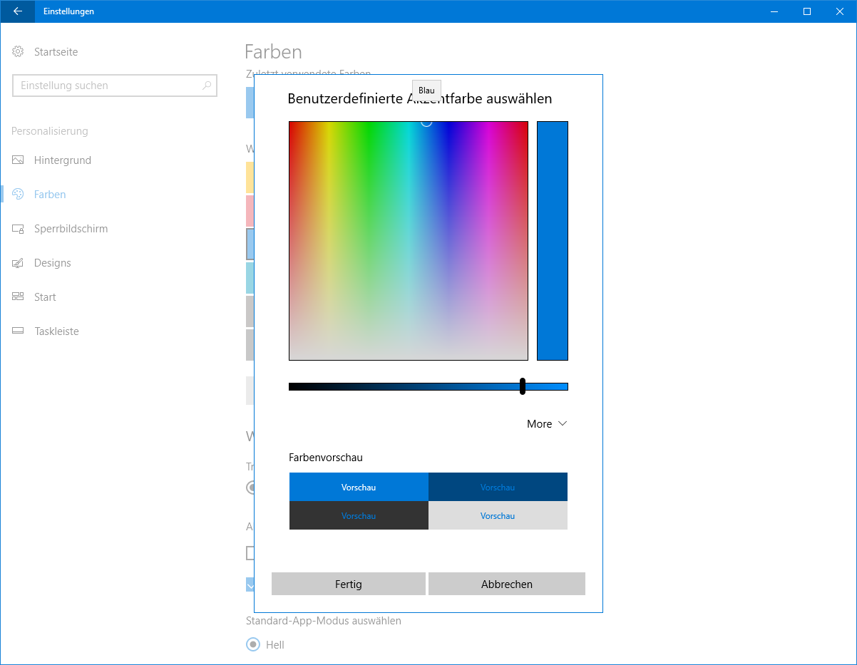Click the dark gray Vorschau preview tile
The width and height of the screenshot is (857, 665).
[359, 515]
